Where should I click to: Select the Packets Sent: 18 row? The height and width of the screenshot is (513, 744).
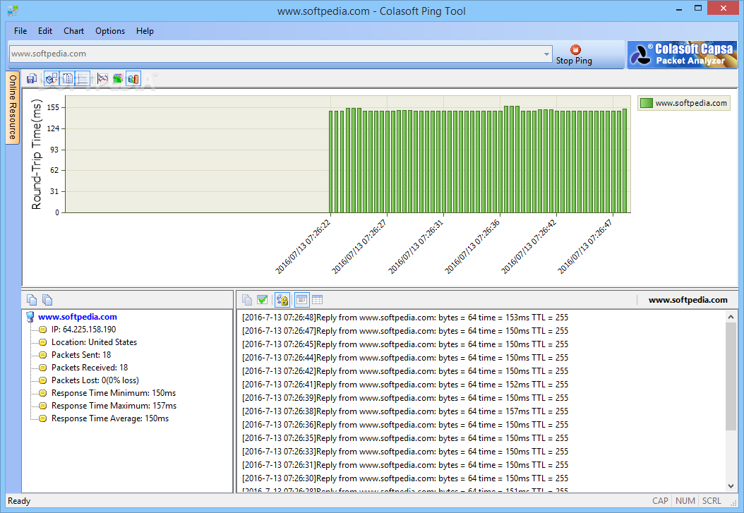(x=81, y=355)
